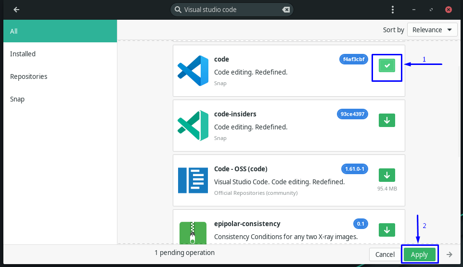Mark code-insiders for installation
Screen dimensions: 463x267
tap(387, 120)
